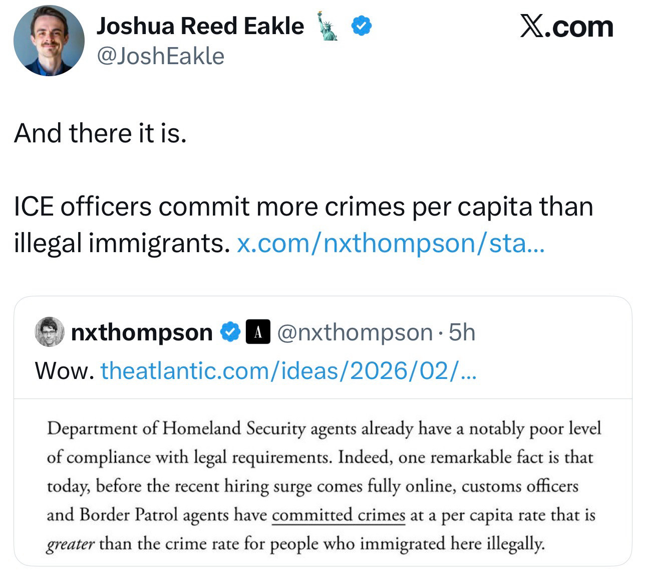The height and width of the screenshot is (584, 646).
Task: Select the @nxthompson handle in quoted post
Action: (x=355, y=332)
